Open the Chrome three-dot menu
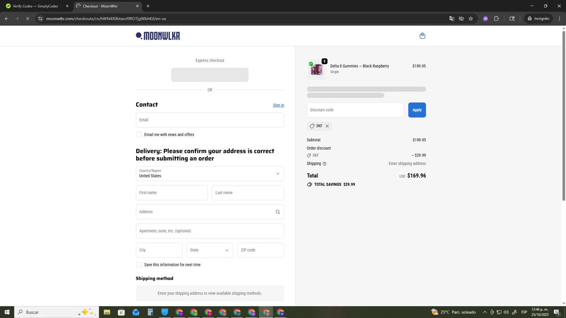This screenshot has width=566, height=318. pos(560,18)
